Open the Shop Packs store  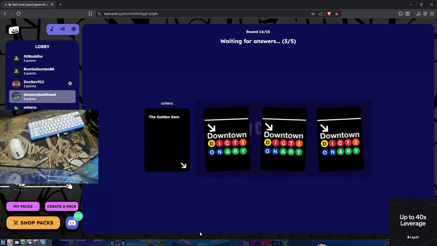coord(33,223)
